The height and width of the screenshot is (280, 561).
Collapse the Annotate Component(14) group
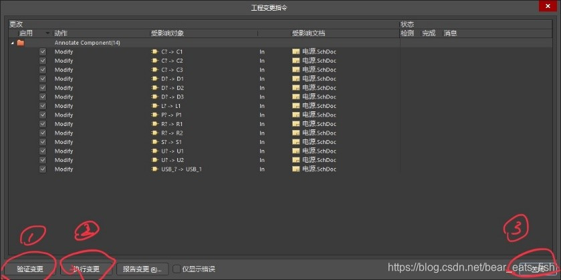coord(13,43)
